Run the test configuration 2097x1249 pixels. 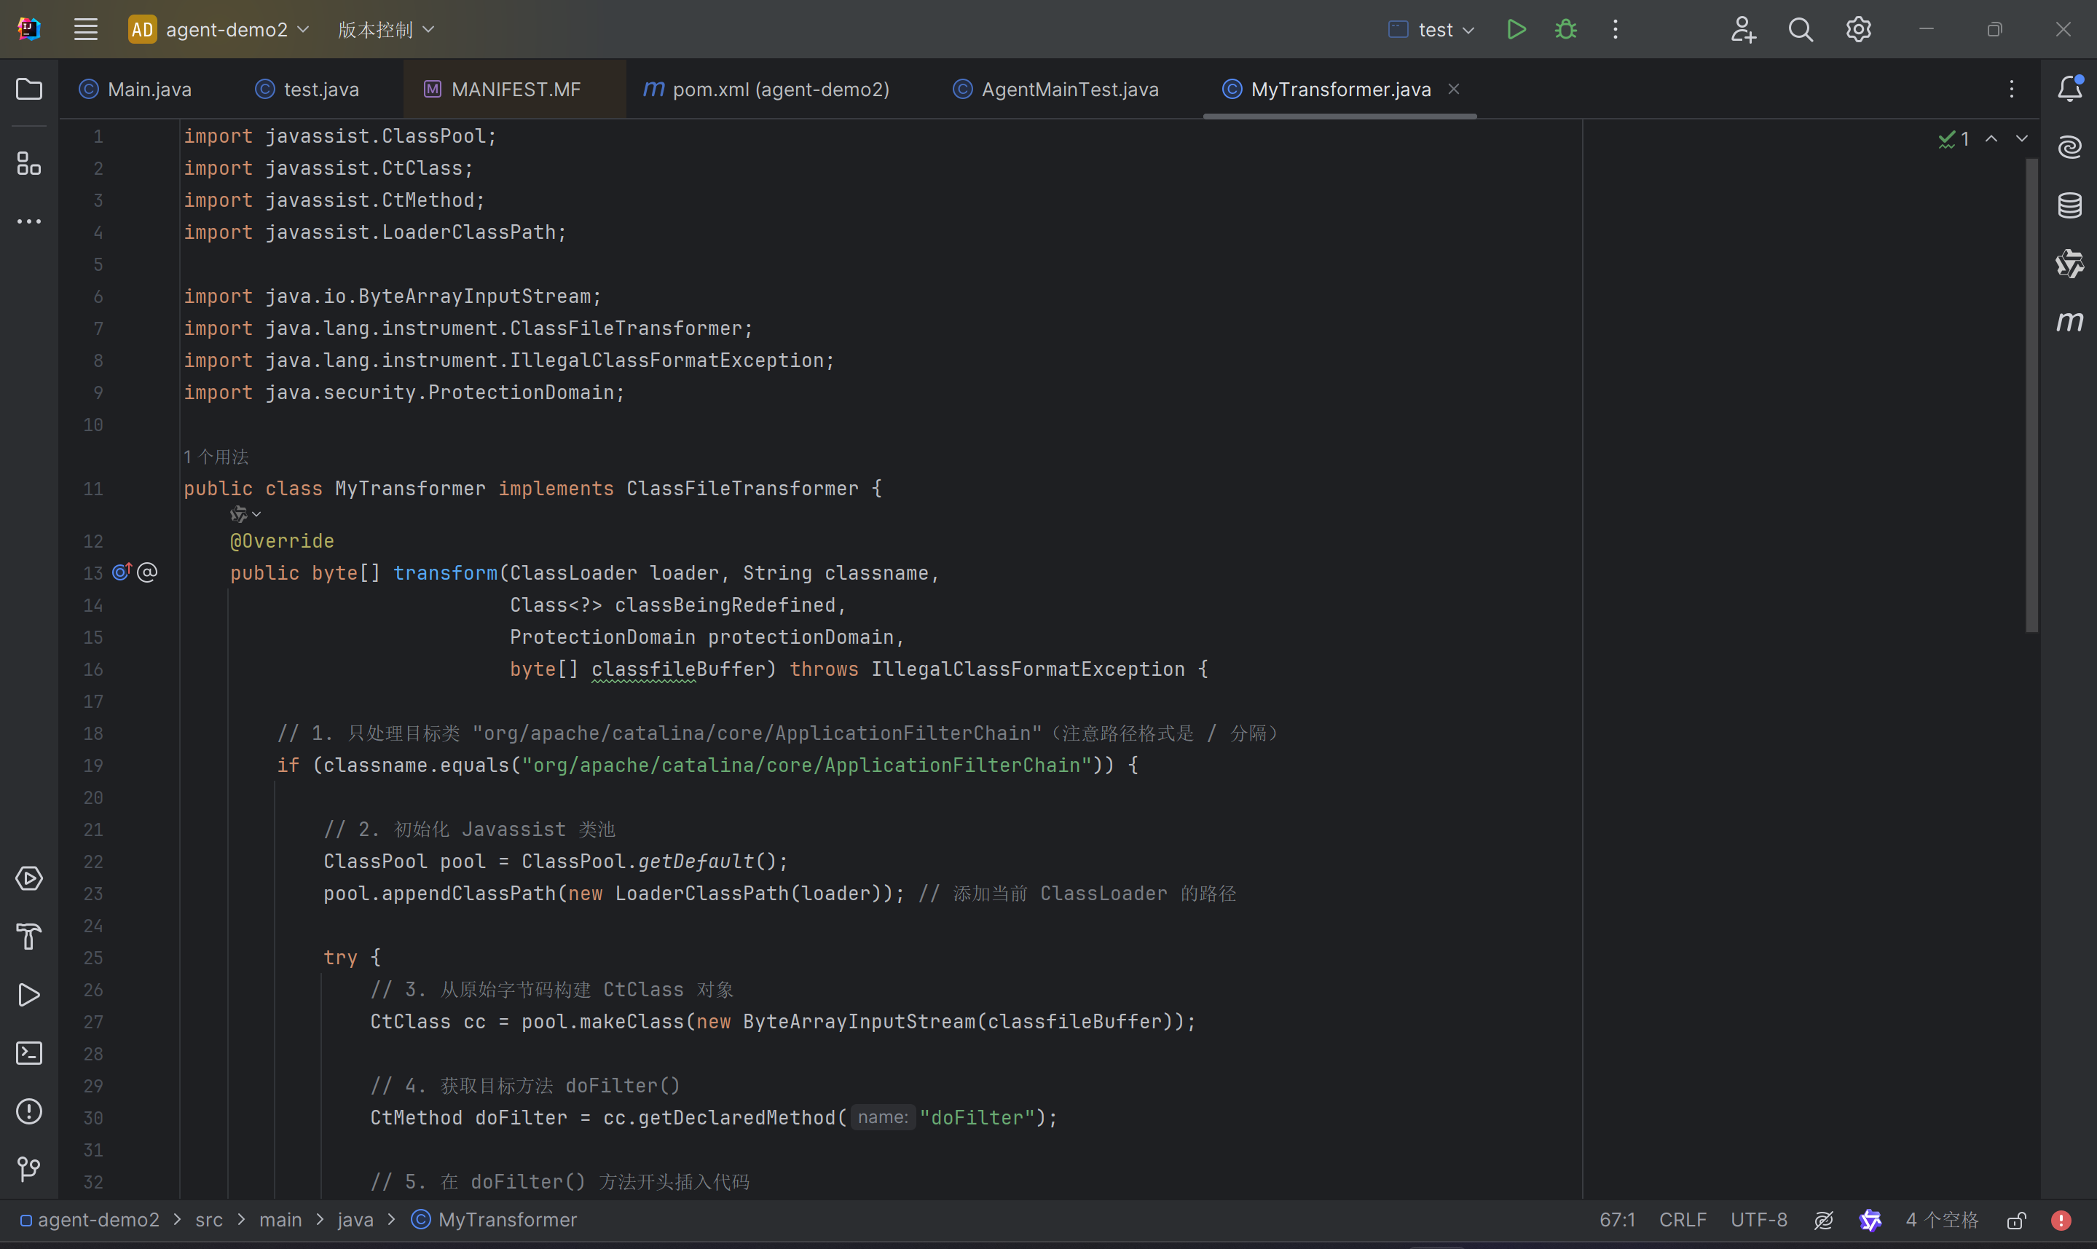coord(1516,29)
